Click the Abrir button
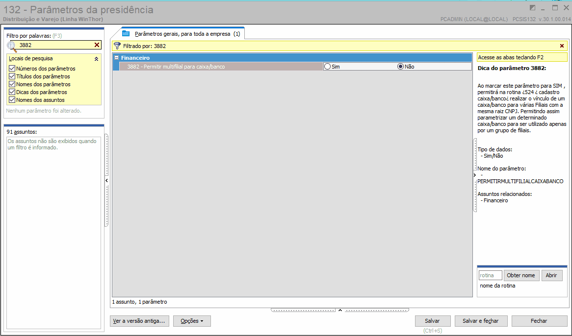This screenshot has width=572, height=336. [x=551, y=275]
